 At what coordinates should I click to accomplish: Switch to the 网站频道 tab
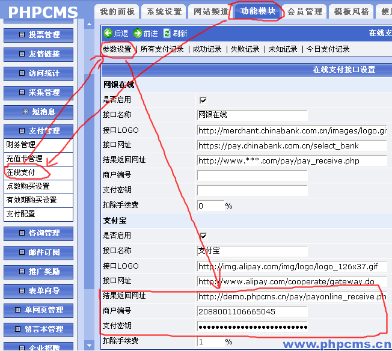pyautogui.click(x=211, y=11)
